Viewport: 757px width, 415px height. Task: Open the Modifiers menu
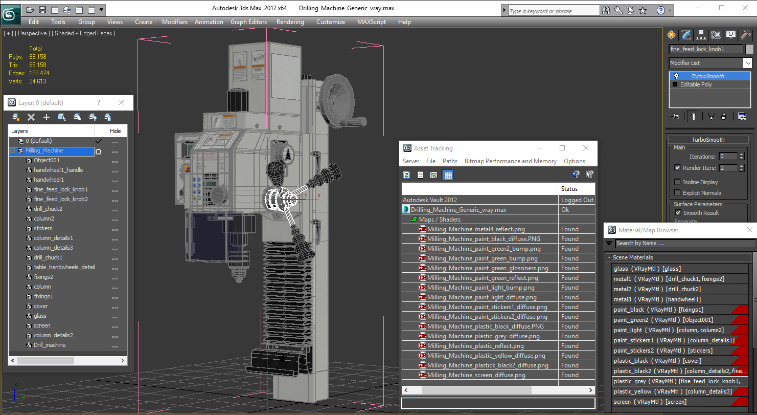pos(175,22)
